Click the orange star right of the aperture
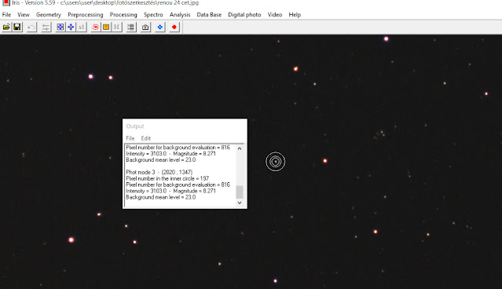 pyautogui.click(x=325, y=161)
